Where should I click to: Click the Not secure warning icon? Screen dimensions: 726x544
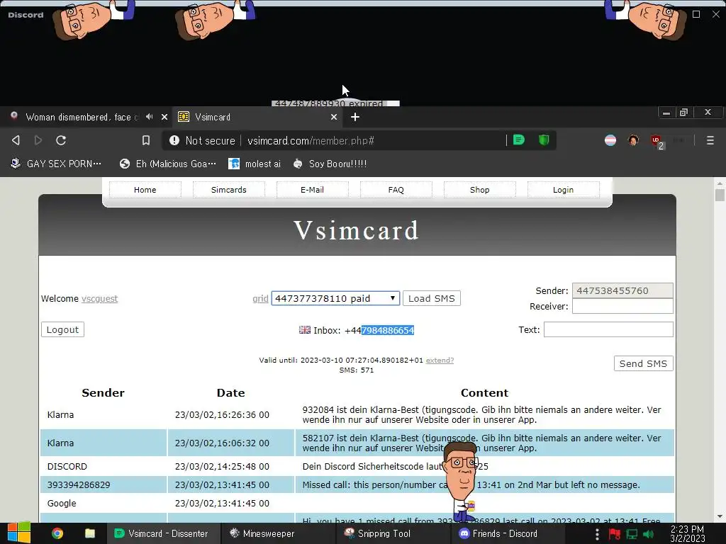(174, 140)
